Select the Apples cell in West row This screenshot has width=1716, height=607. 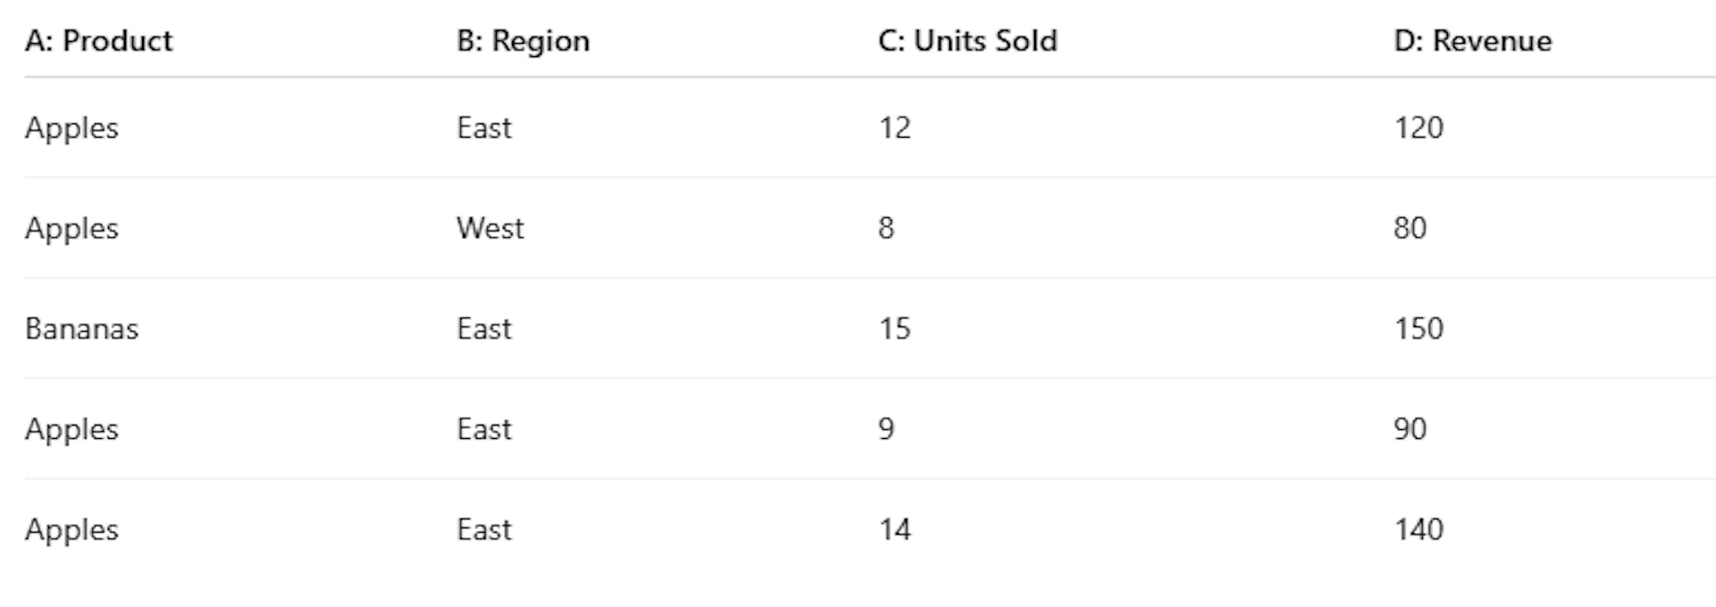pyautogui.click(x=71, y=228)
